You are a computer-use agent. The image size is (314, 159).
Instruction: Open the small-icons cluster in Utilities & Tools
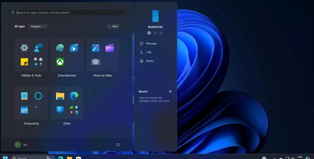(x=38, y=62)
